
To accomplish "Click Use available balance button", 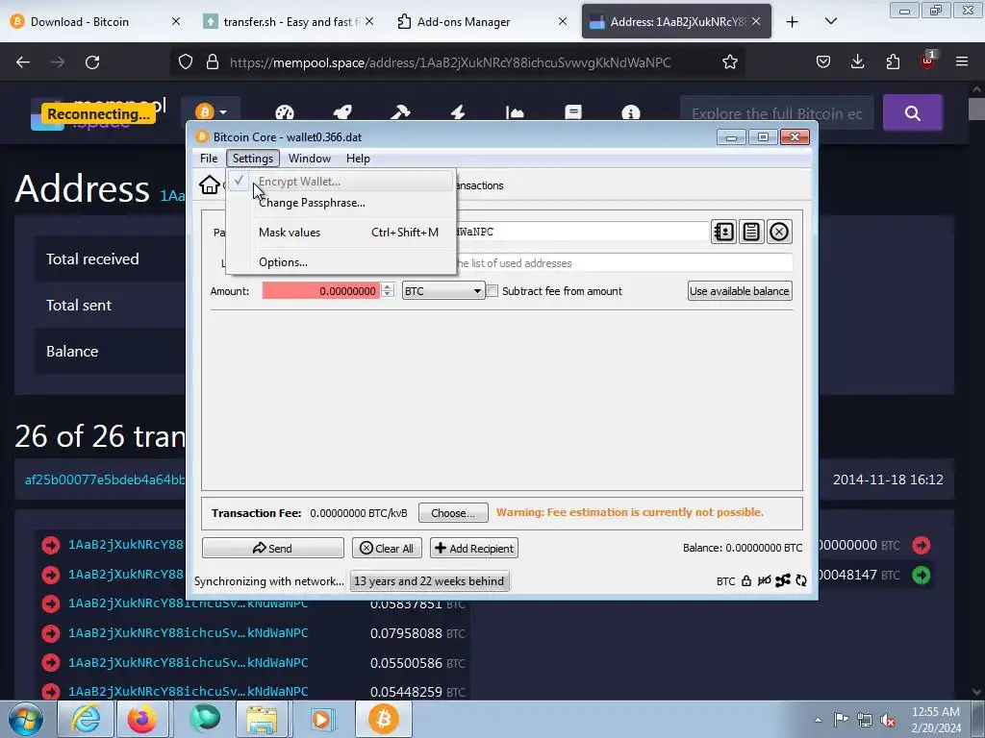I will (740, 291).
